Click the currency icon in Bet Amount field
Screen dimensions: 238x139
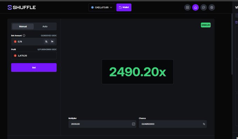(15, 42)
